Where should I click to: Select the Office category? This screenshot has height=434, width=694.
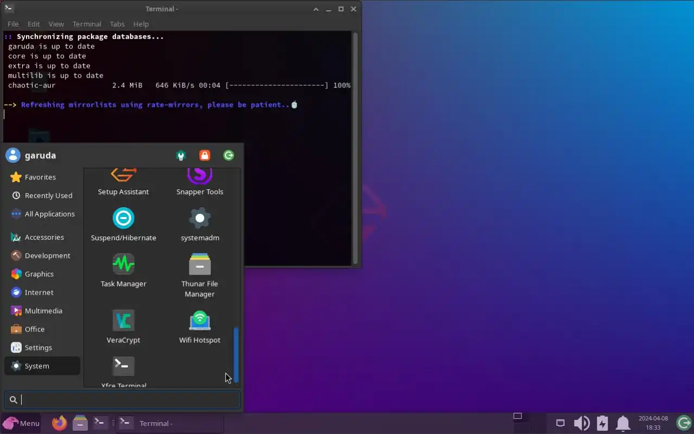click(42, 329)
